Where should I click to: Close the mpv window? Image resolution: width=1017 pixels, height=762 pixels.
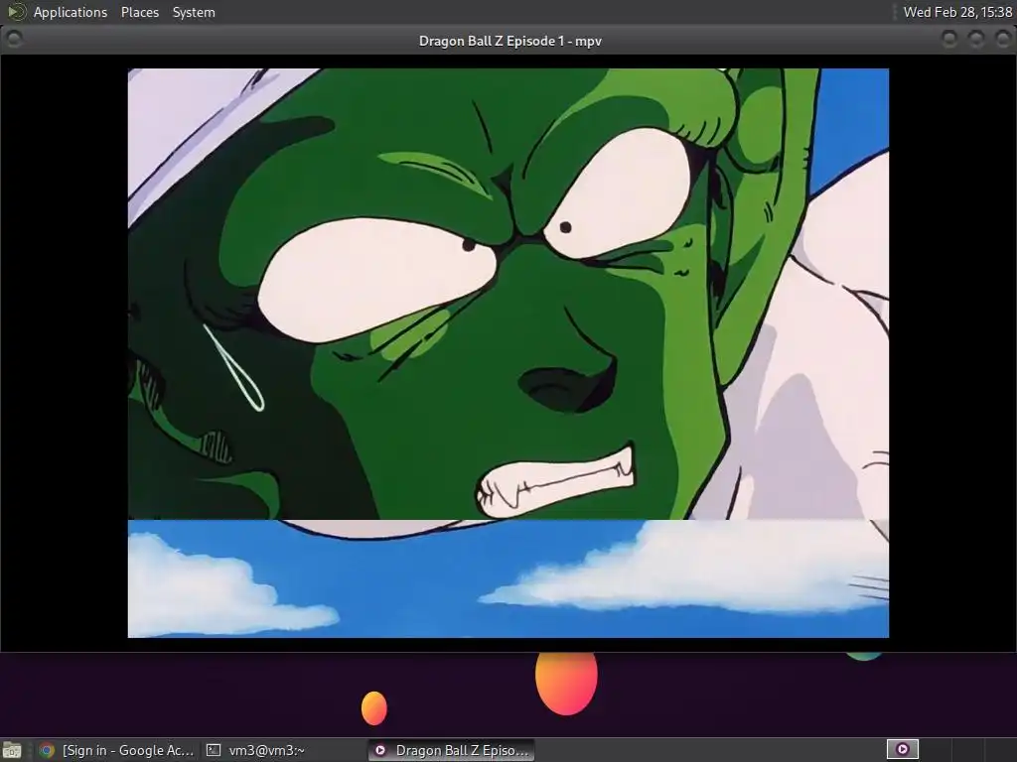(1003, 40)
